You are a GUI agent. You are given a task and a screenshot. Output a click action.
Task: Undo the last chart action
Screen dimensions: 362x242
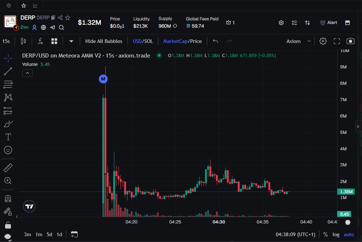point(215,41)
